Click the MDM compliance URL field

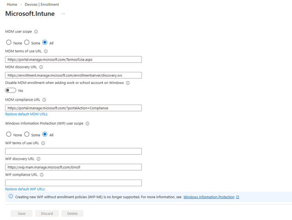tap(73, 108)
